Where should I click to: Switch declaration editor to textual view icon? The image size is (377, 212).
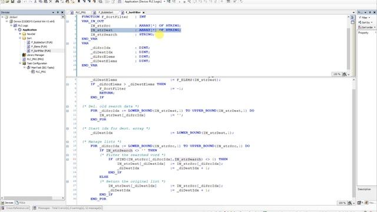tap(352, 18)
